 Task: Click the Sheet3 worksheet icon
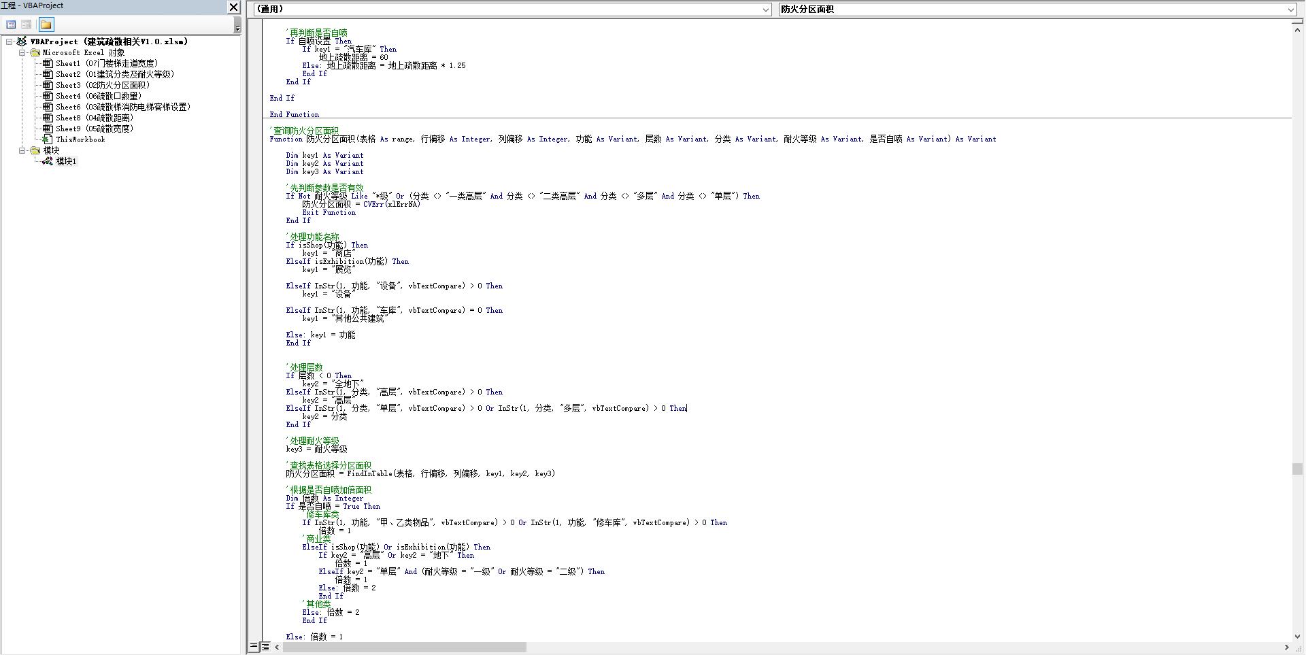48,85
